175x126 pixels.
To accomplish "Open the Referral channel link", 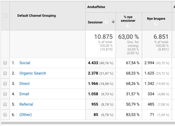I will 26,104.
